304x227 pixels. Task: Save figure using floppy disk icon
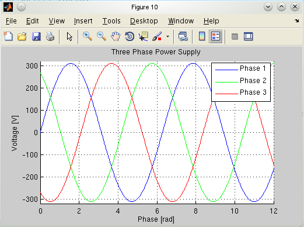(36, 36)
